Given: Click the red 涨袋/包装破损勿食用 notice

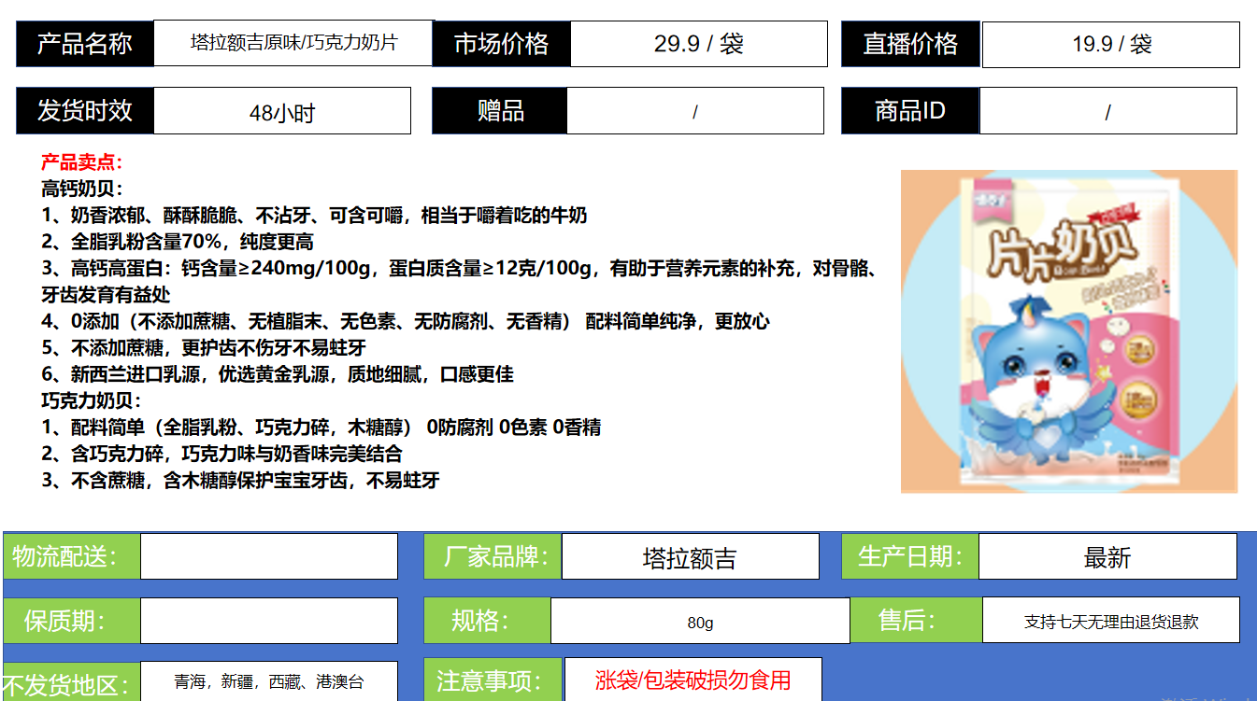Looking at the screenshot, I should click(693, 680).
